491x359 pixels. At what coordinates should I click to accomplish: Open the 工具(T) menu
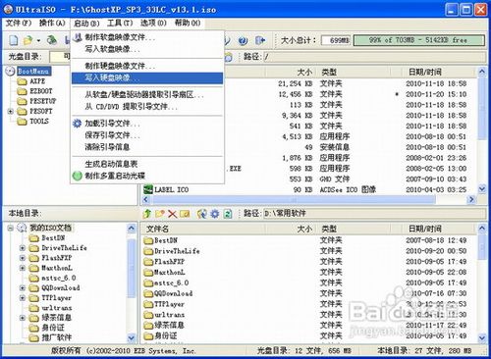point(120,23)
